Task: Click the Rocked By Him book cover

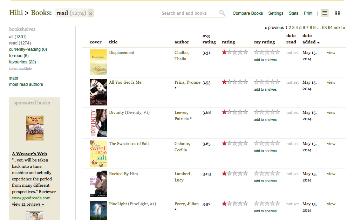Action: (x=98, y=184)
